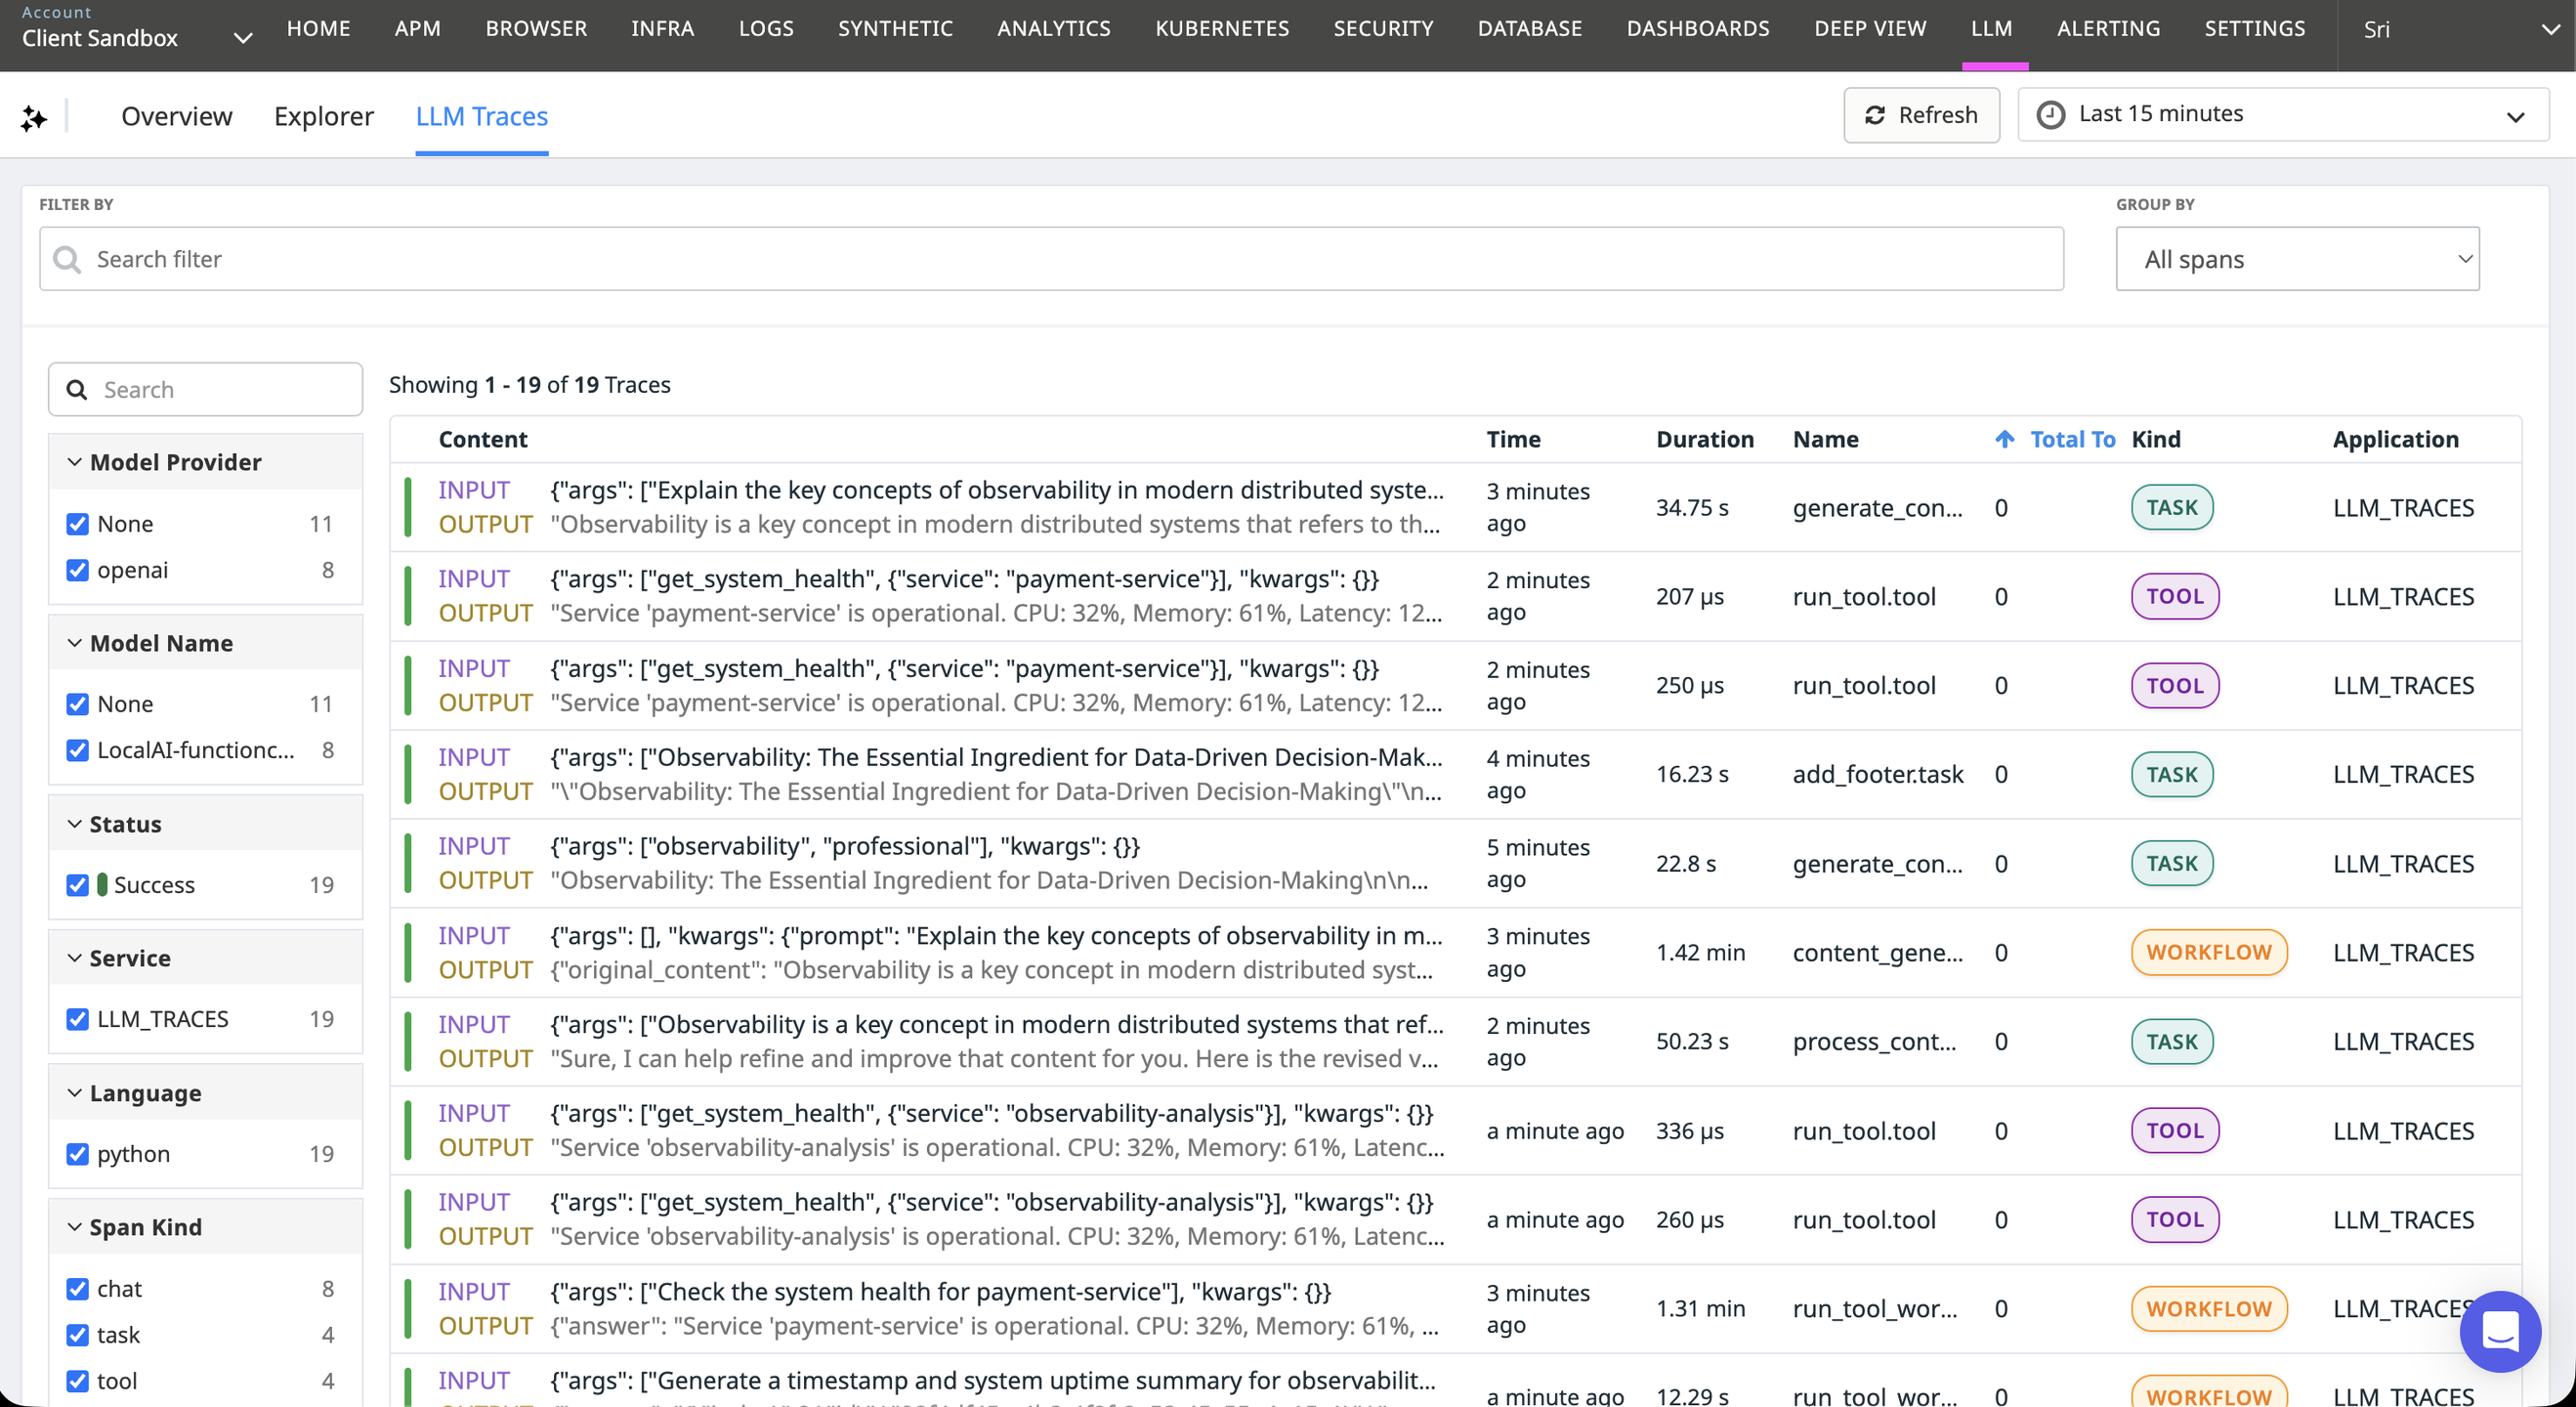Screen dimensions: 2576x1407
Task: Open the HOME menu item
Action: tap(318, 29)
